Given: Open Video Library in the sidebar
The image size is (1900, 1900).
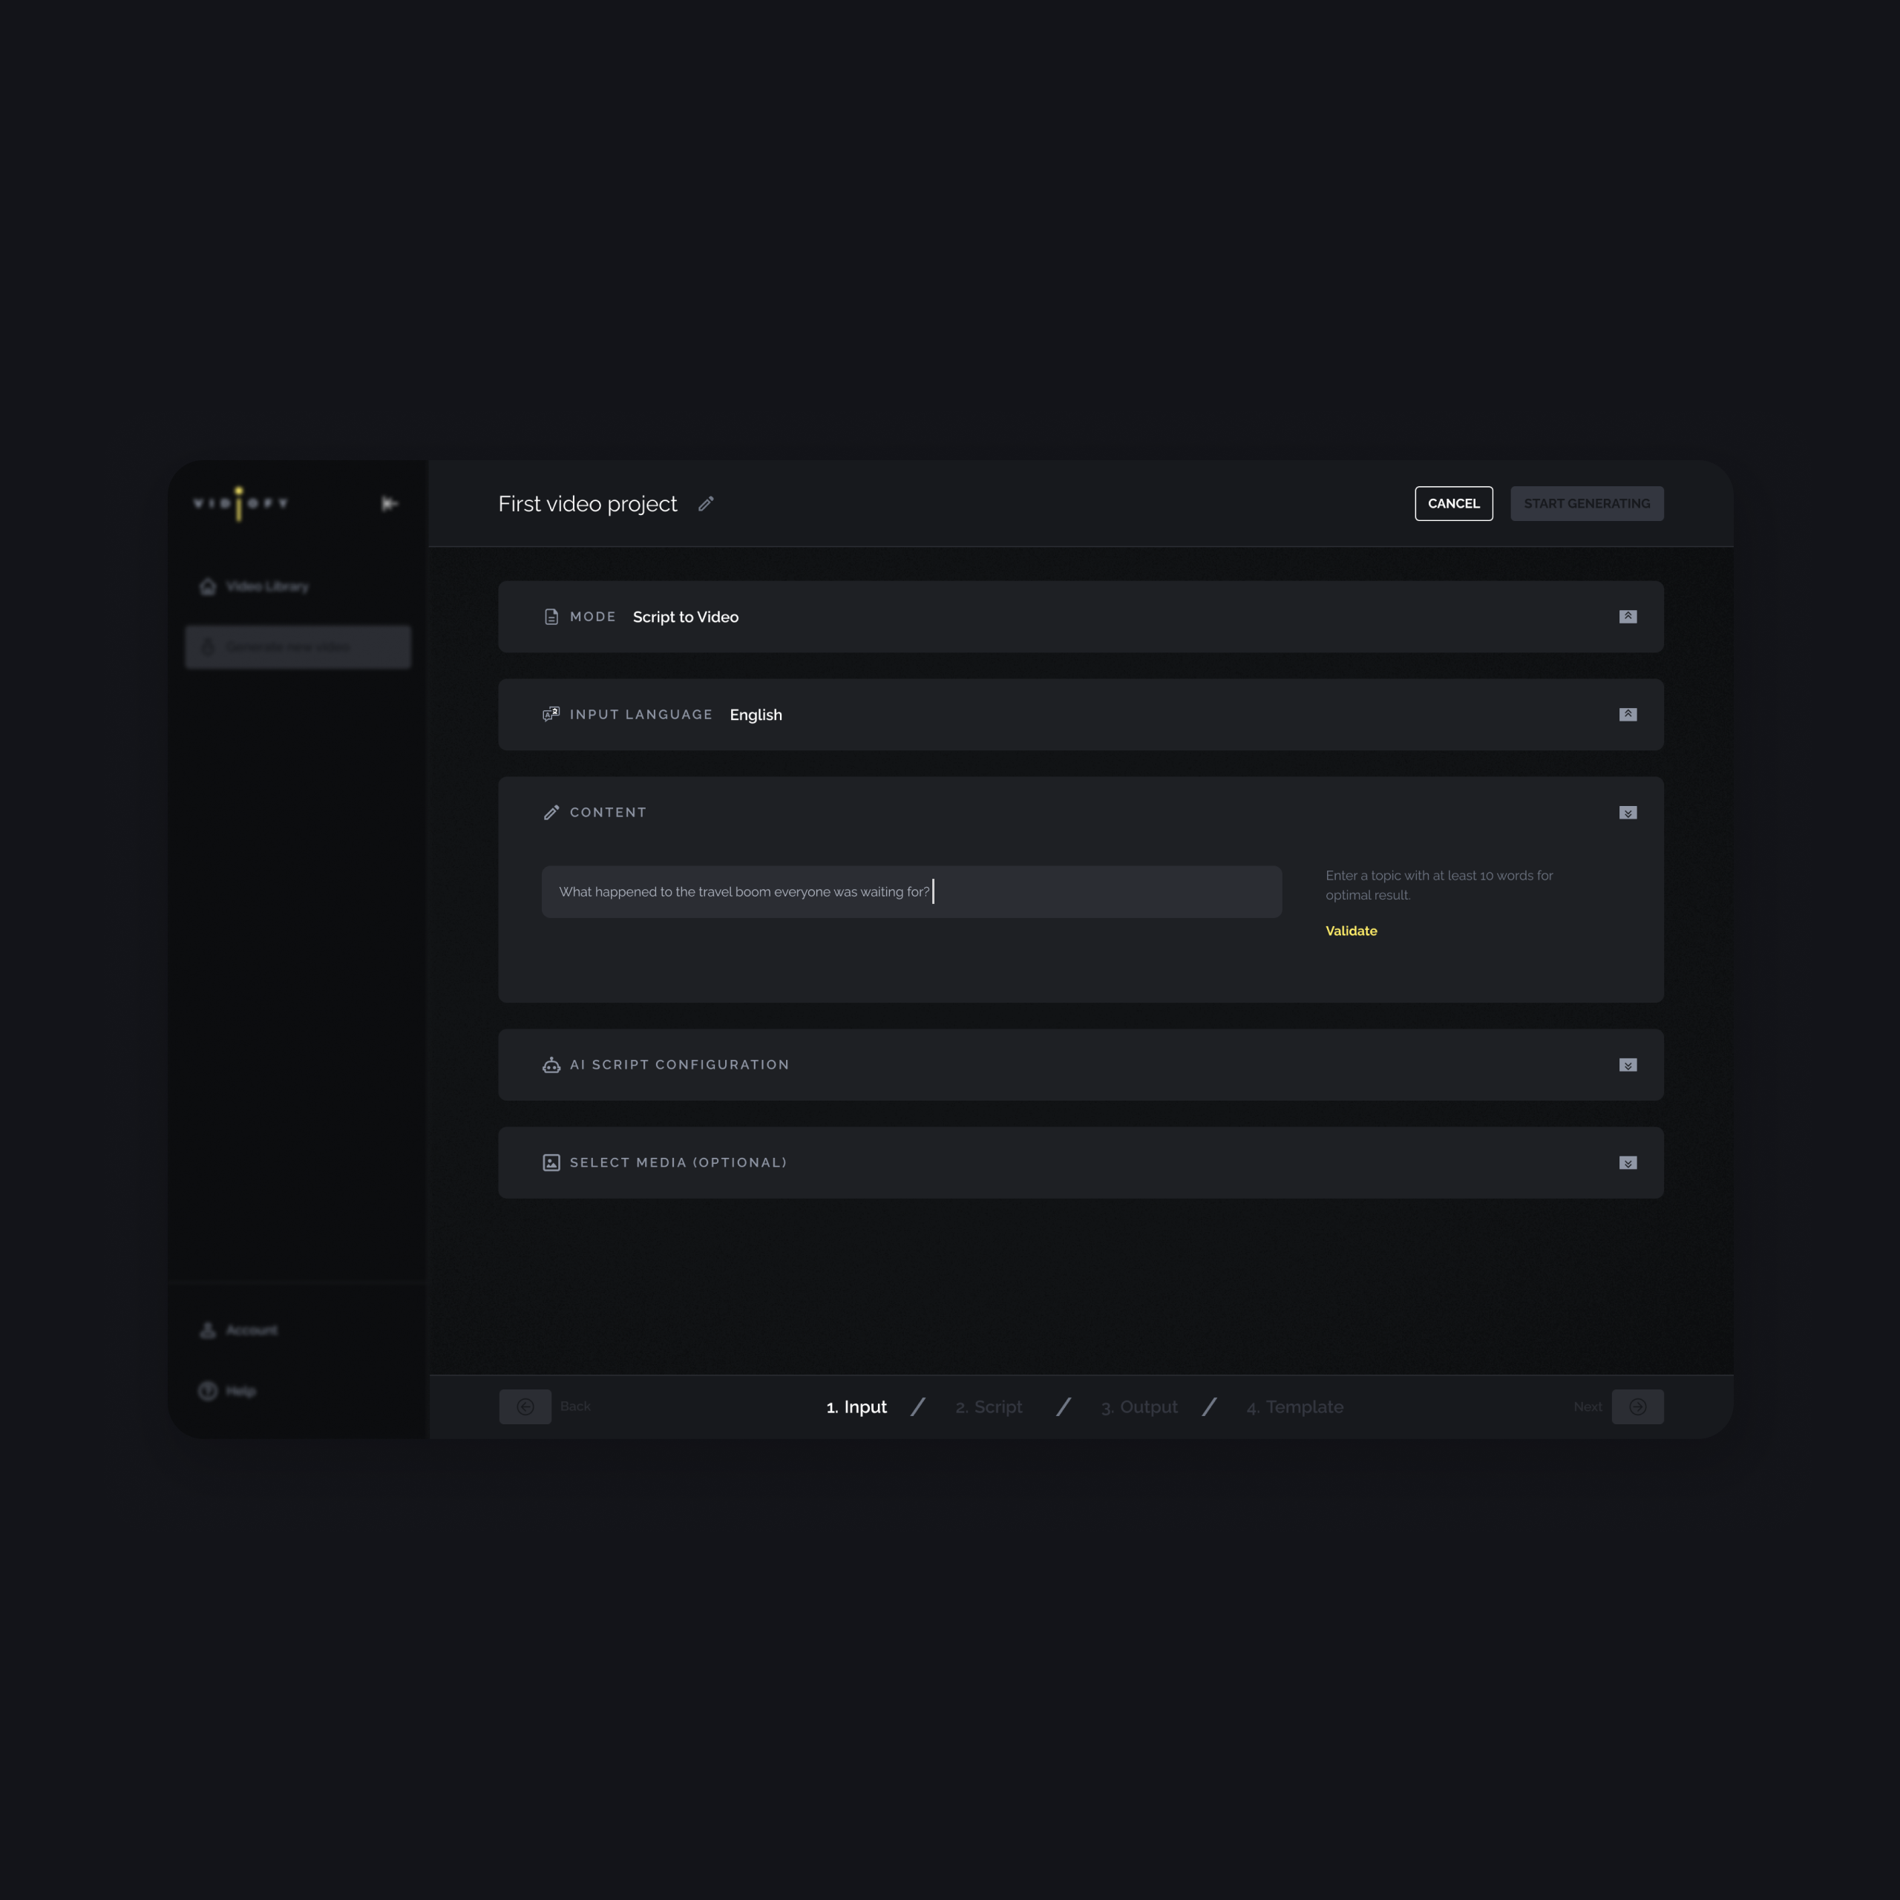Looking at the screenshot, I should tap(266, 586).
